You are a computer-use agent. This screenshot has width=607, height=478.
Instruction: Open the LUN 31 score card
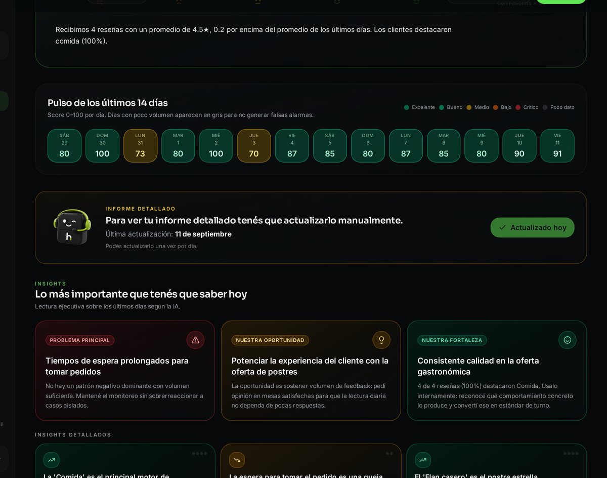(x=140, y=146)
